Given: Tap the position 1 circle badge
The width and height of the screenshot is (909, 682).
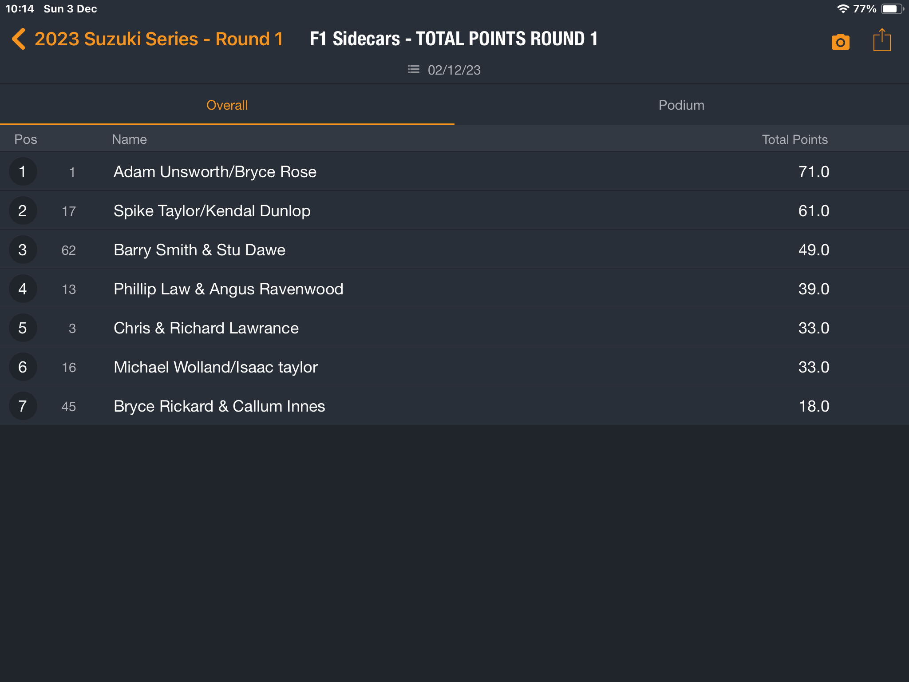Looking at the screenshot, I should 23,172.
